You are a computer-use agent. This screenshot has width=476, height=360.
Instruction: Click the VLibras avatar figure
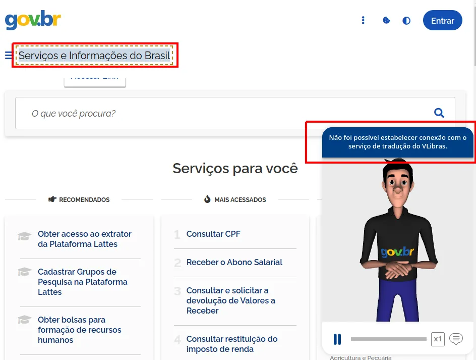pos(398,240)
